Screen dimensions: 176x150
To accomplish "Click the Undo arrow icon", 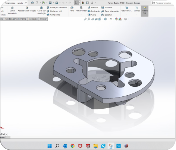I will [63, 3].
